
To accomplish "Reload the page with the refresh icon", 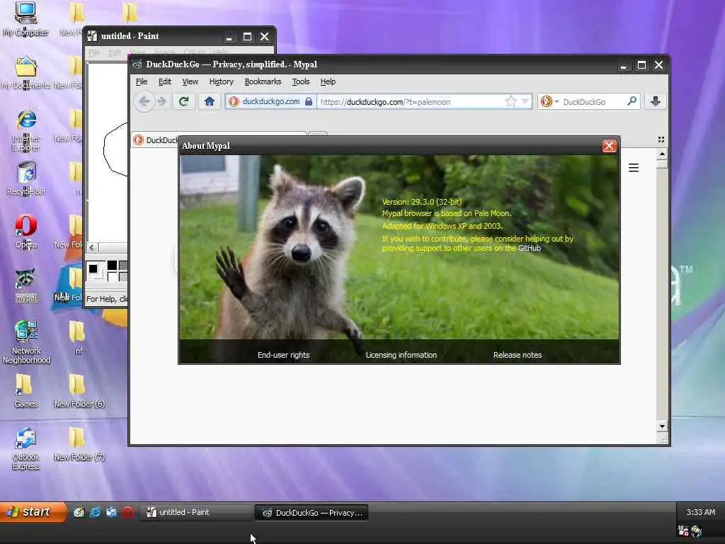I will pos(183,101).
